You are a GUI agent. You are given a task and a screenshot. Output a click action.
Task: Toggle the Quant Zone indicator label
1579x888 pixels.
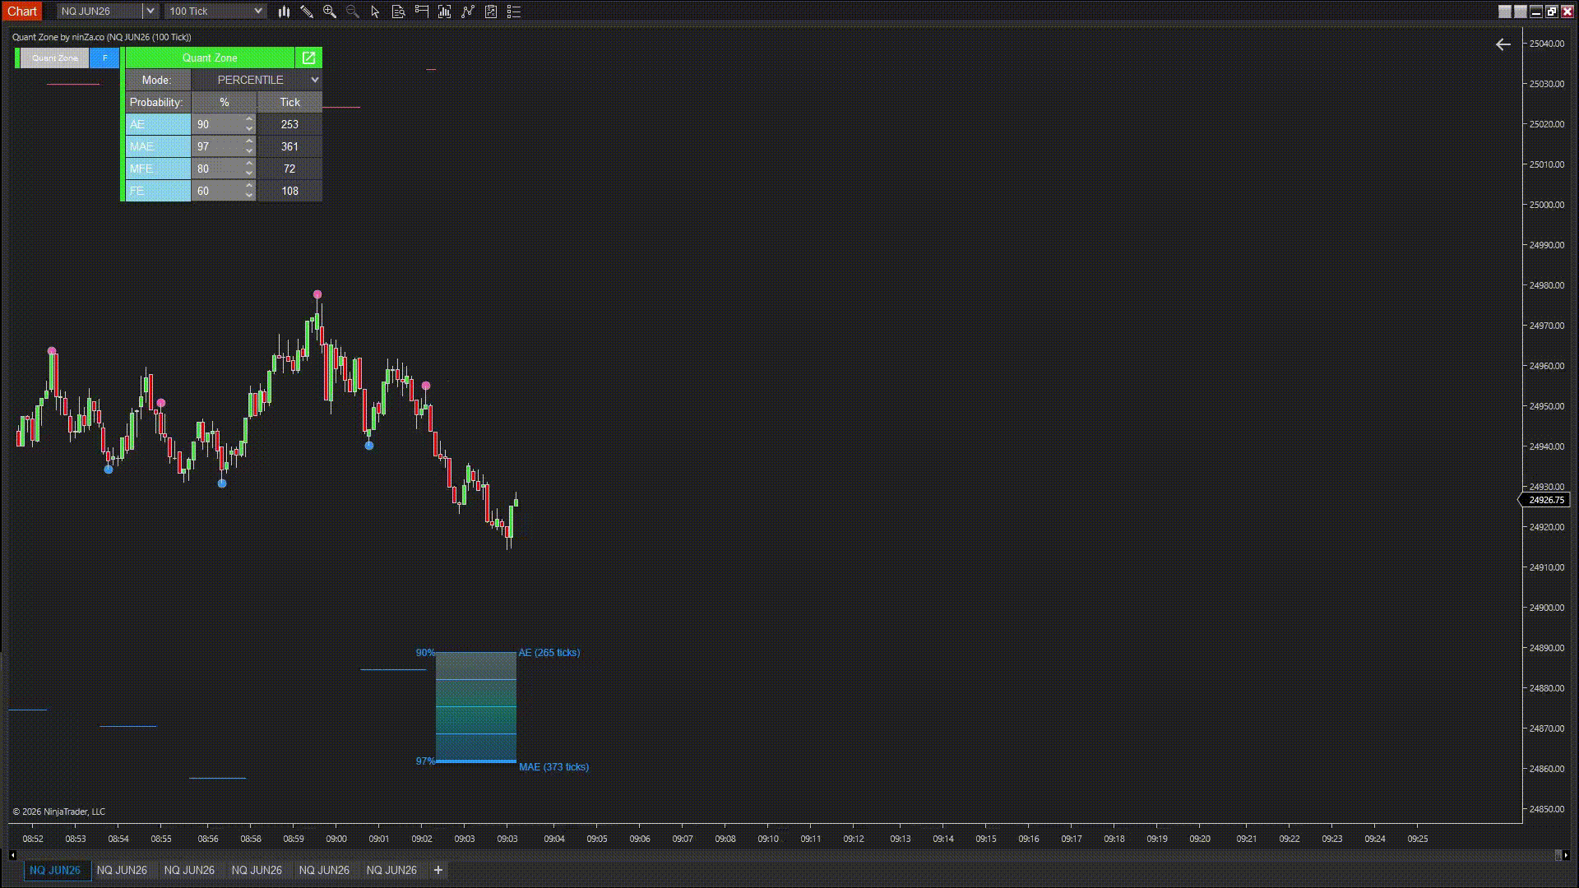point(54,58)
